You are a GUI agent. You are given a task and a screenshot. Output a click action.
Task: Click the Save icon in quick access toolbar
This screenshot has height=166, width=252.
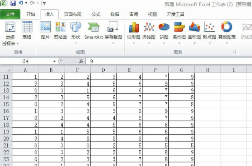tap(13, 3)
